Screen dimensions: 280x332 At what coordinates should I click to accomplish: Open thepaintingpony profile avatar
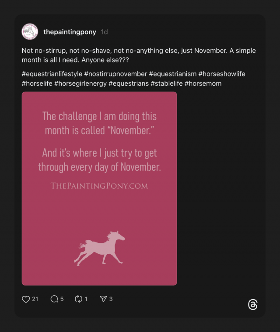click(x=30, y=32)
